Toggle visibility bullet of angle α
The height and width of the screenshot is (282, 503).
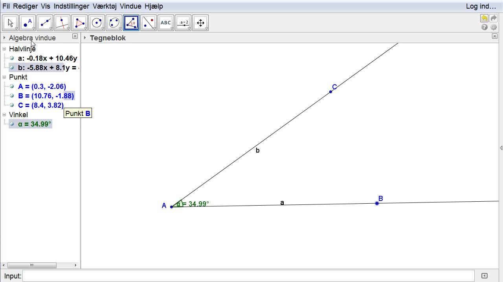(12, 124)
